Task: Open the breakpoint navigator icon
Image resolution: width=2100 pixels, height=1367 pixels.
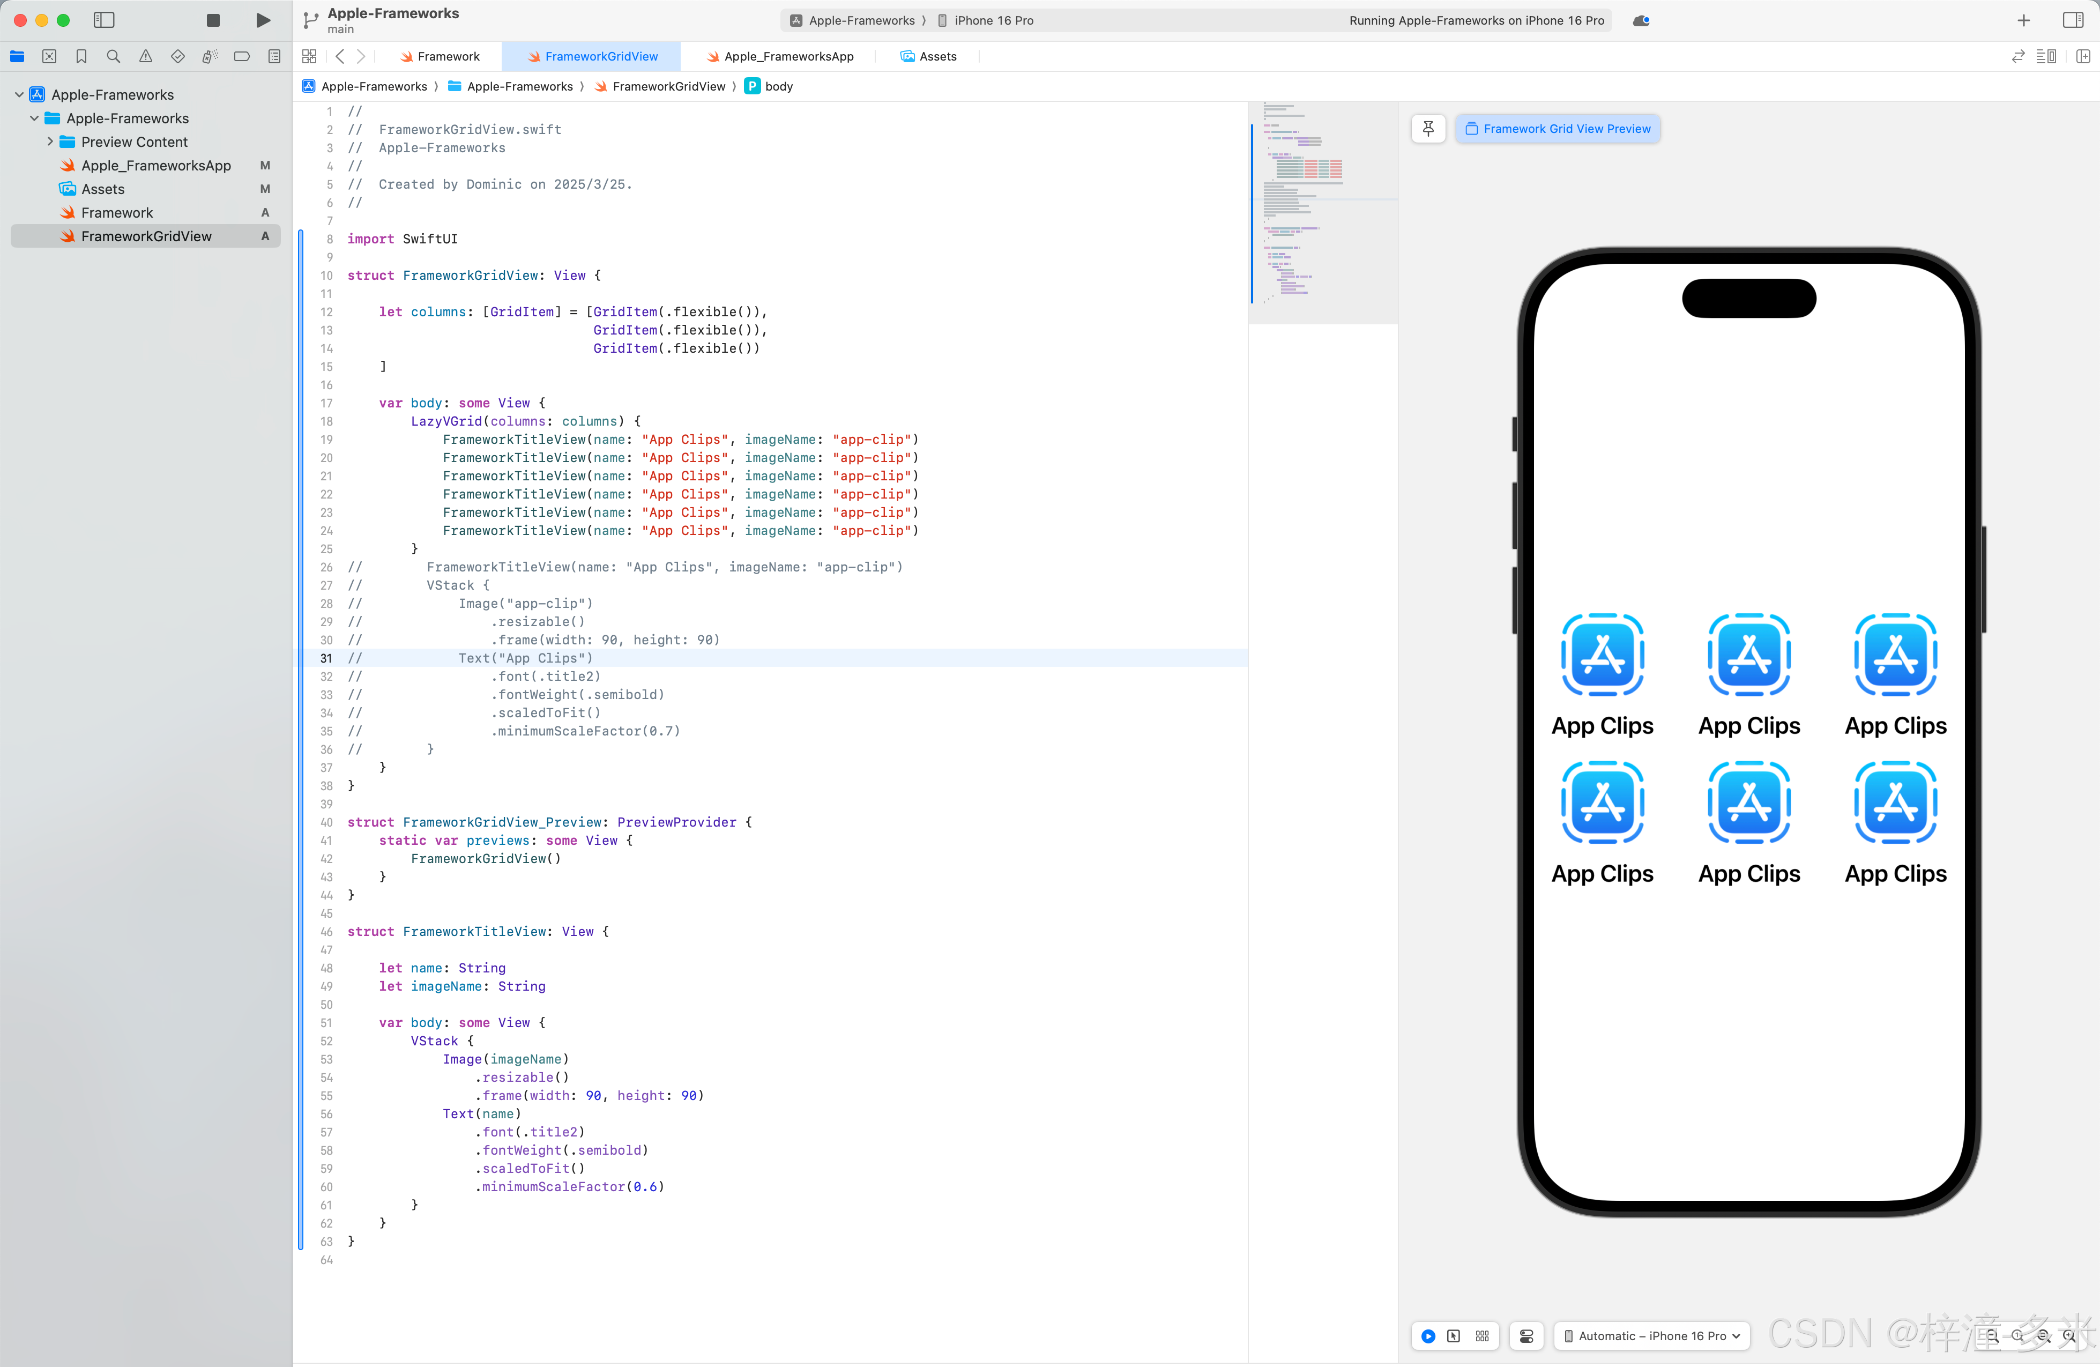Action: (242, 56)
